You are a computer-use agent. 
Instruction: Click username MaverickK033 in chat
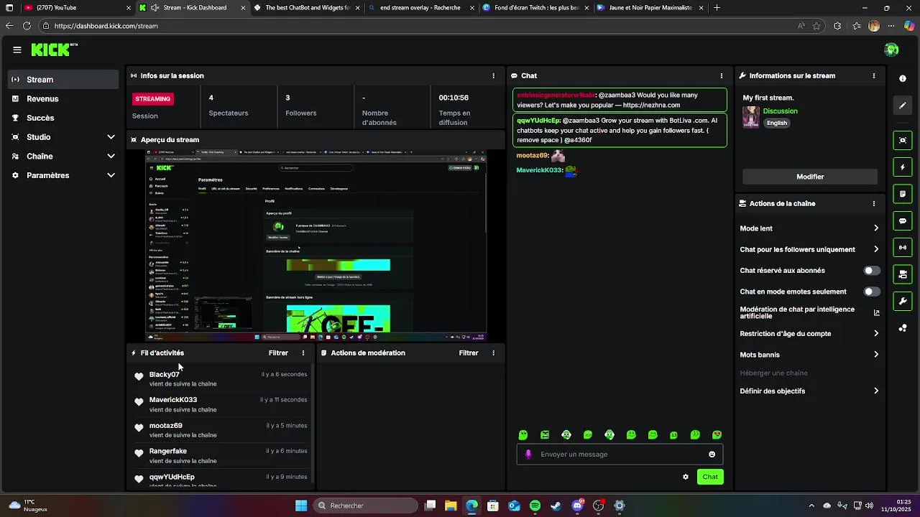[539, 170]
